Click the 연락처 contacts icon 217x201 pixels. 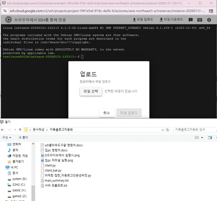(9, 144)
